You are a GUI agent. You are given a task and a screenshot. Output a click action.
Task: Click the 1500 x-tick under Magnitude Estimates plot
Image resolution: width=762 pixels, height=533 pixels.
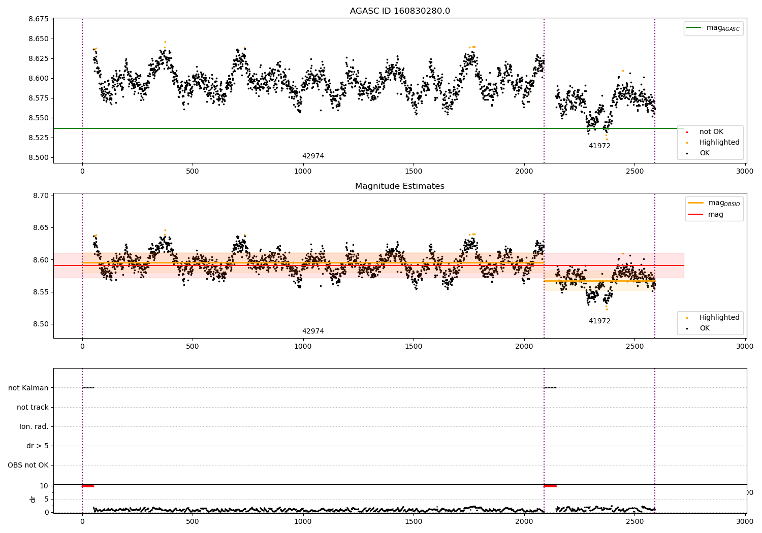coord(414,347)
